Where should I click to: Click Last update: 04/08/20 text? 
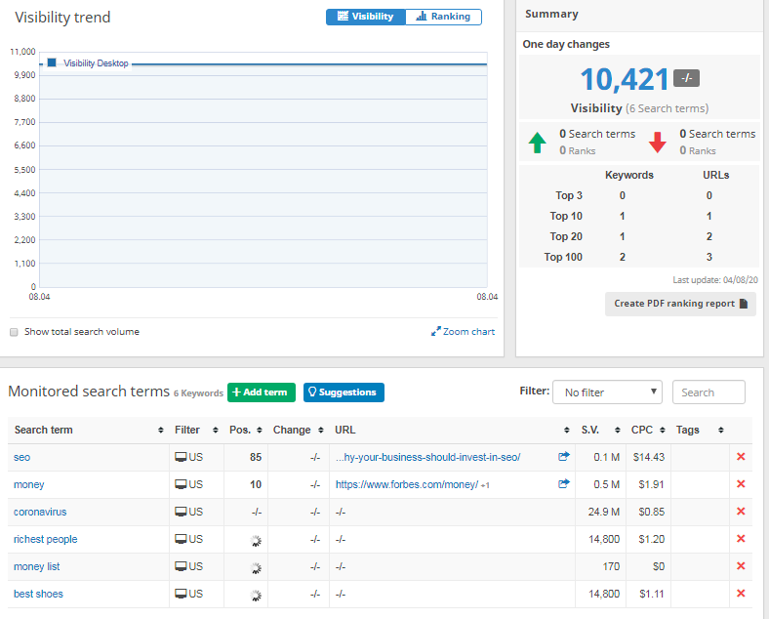[x=715, y=280]
